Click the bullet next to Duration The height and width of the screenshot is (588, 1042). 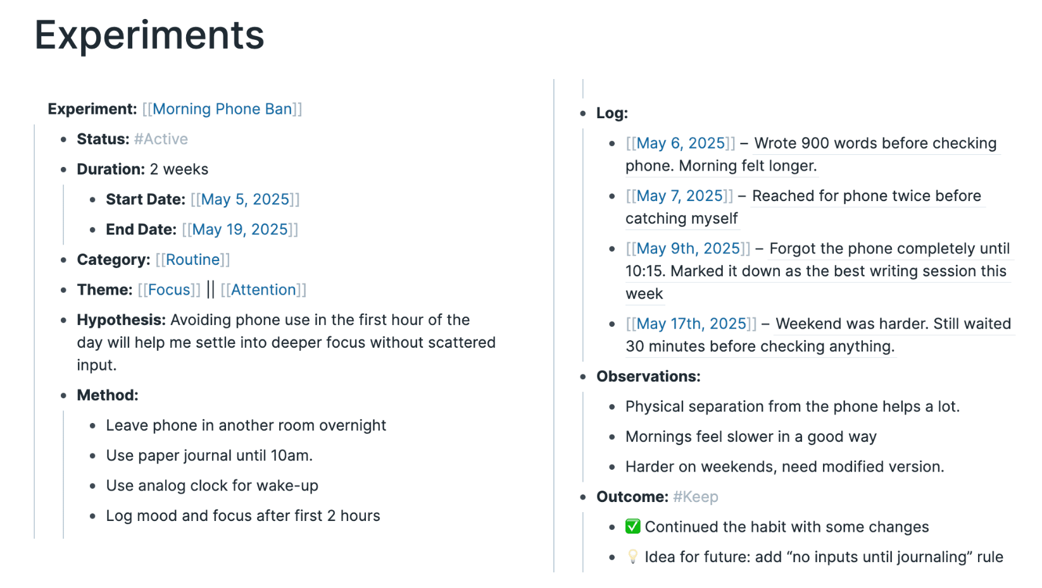click(63, 169)
